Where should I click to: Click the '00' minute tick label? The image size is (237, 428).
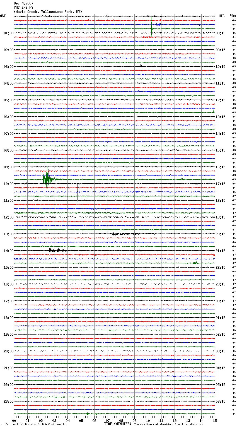[x=14, y=421]
